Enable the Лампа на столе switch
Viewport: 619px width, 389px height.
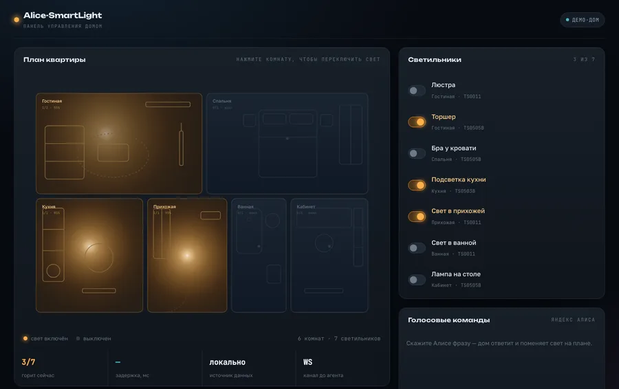417,280
